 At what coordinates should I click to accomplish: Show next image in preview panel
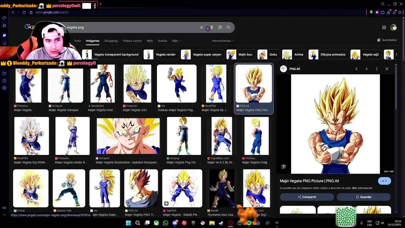[x=366, y=69]
